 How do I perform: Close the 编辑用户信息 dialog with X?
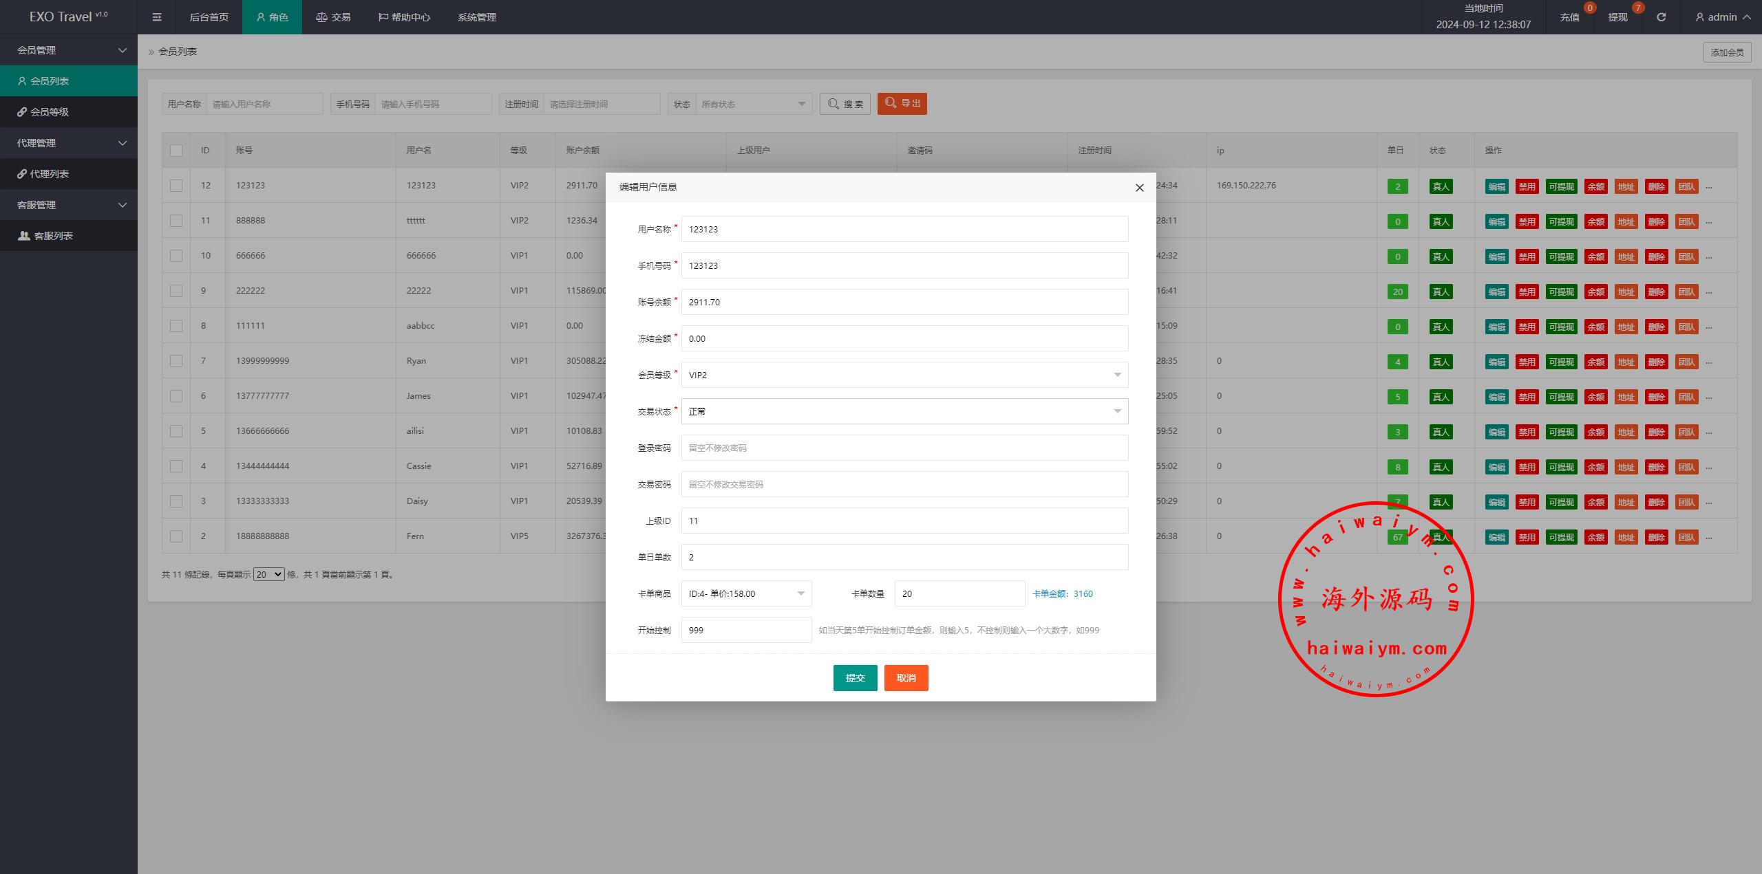click(x=1139, y=188)
